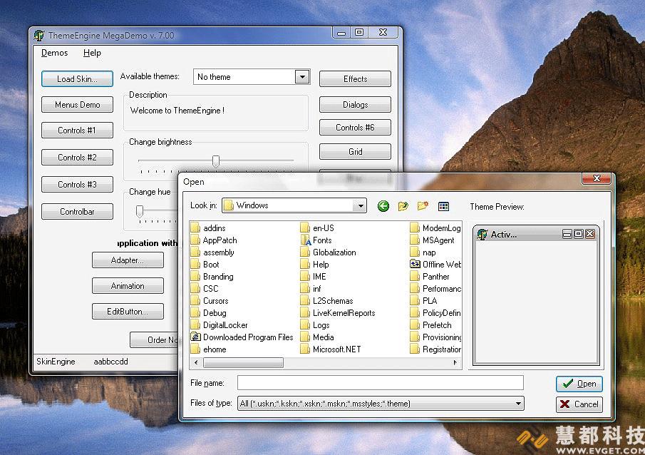Image resolution: width=645 pixels, height=455 pixels.
Task: Open the inf folder
Action: (x=311, y=289)
